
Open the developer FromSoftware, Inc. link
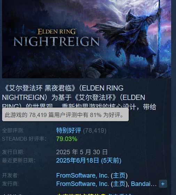pyautogui.click(x=82, y=175)
